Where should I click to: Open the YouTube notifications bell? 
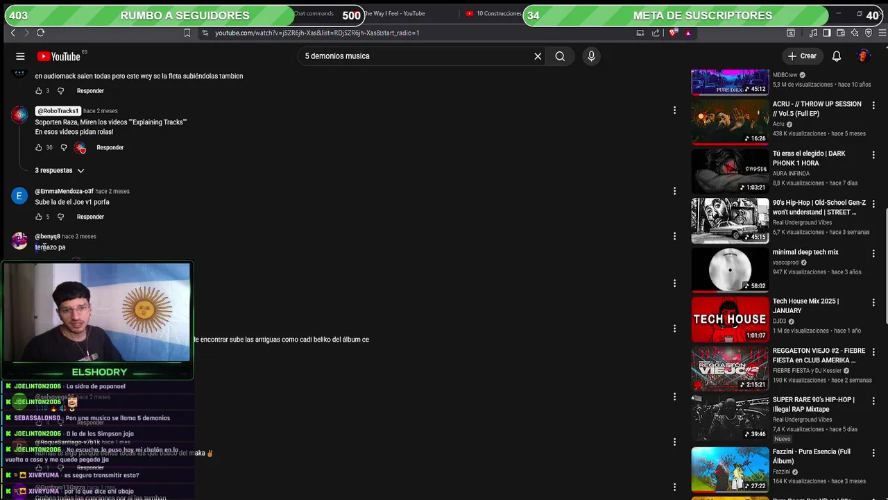click(837, 56)
